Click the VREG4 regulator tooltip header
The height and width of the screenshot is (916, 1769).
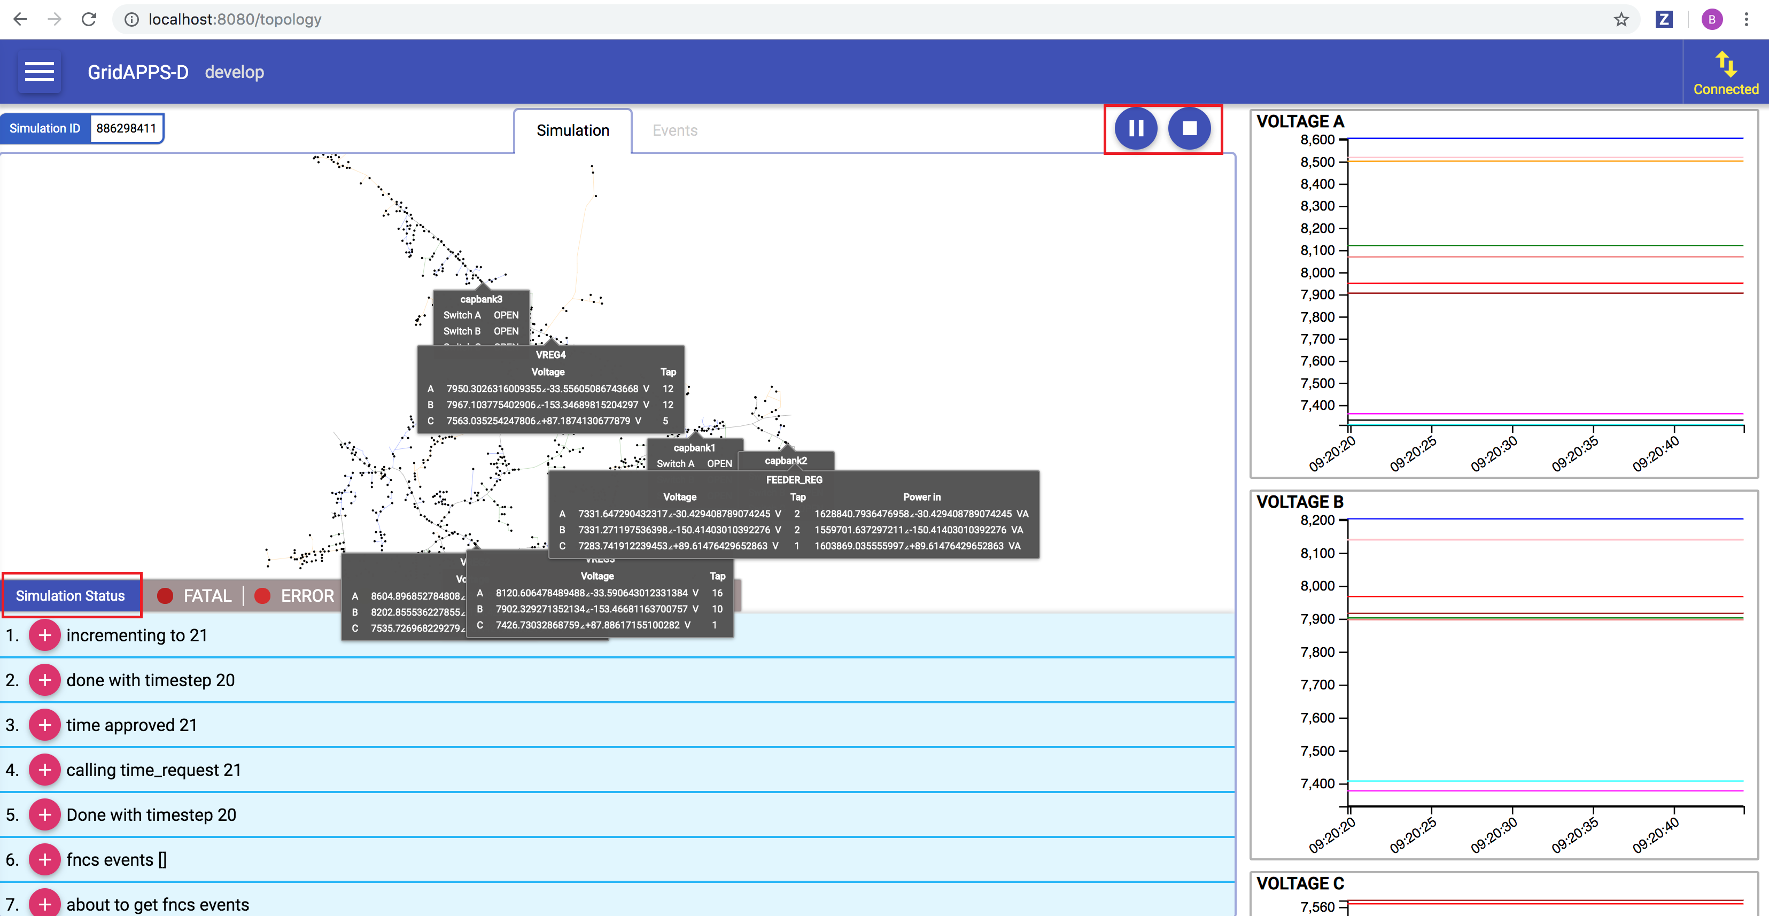click(x=551, y=355)
